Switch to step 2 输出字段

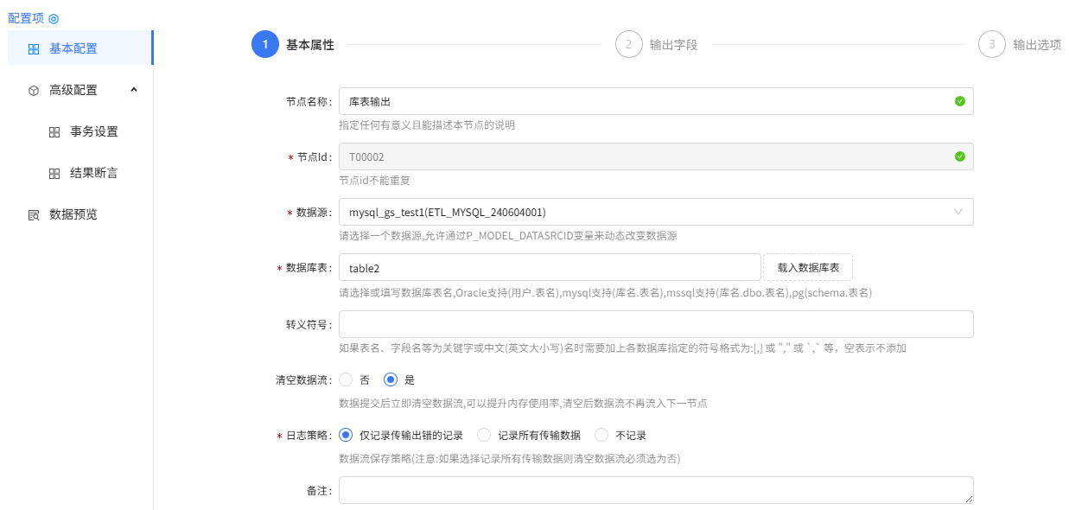[x=629, y=44]
